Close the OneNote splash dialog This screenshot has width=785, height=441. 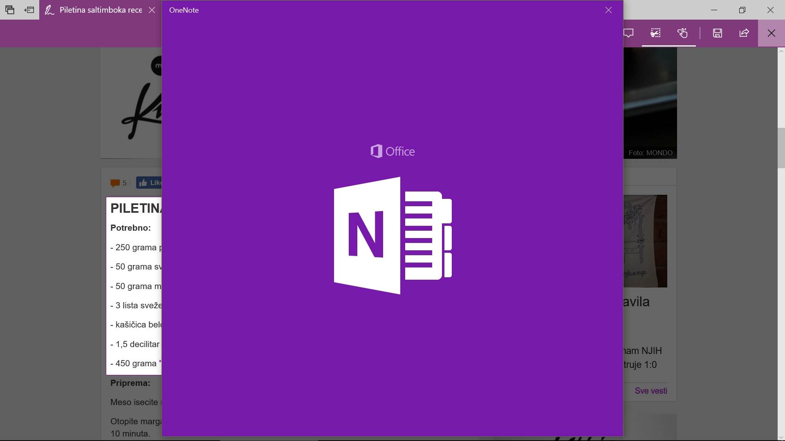pos(608,10)
